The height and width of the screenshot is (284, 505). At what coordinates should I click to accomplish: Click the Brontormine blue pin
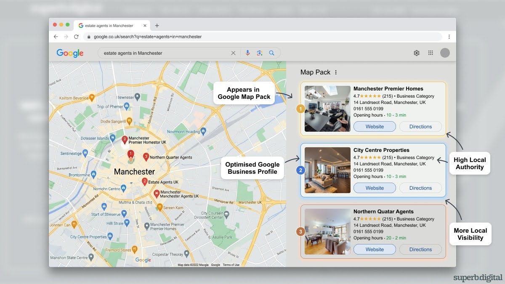(93, 174)
